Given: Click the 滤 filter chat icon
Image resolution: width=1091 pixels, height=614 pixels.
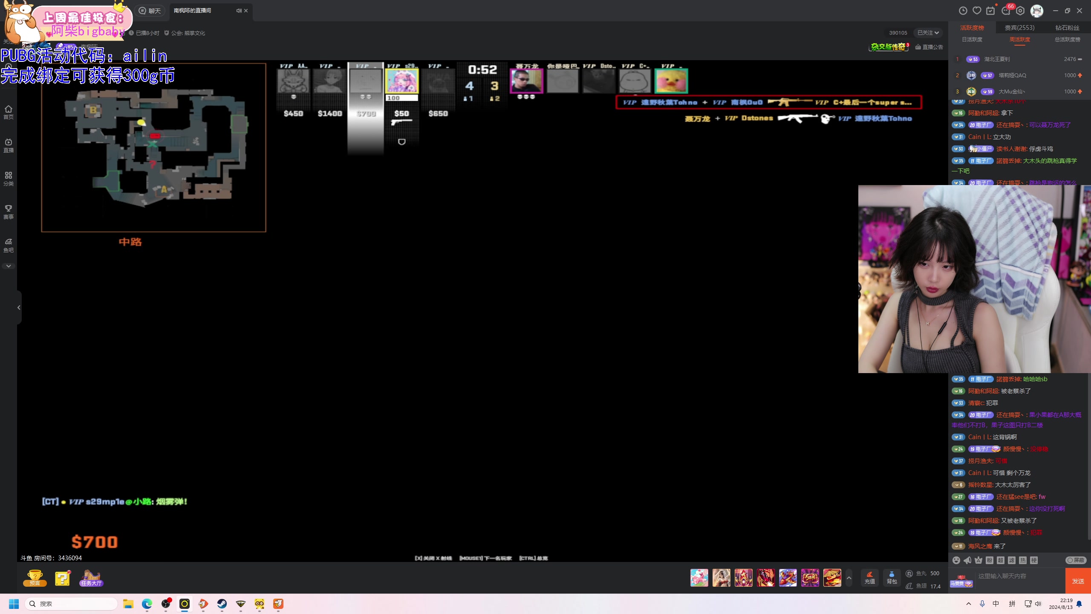Looking at the screenshot, I should [x=1012, y=560].
